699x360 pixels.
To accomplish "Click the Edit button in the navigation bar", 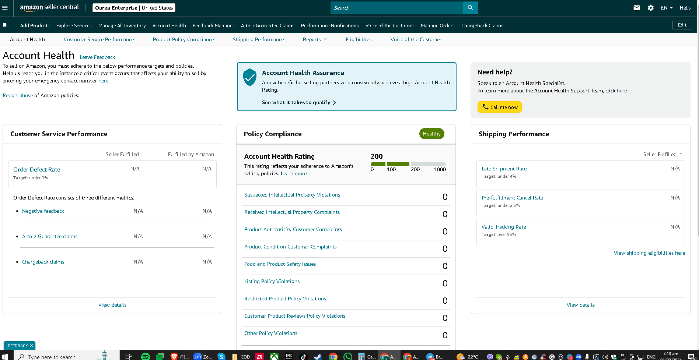I will click(x=682, y=25).
